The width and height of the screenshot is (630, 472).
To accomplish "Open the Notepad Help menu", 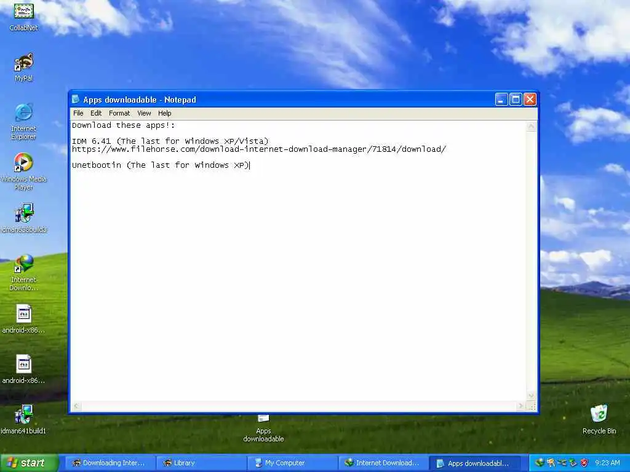I will [164, 113].
